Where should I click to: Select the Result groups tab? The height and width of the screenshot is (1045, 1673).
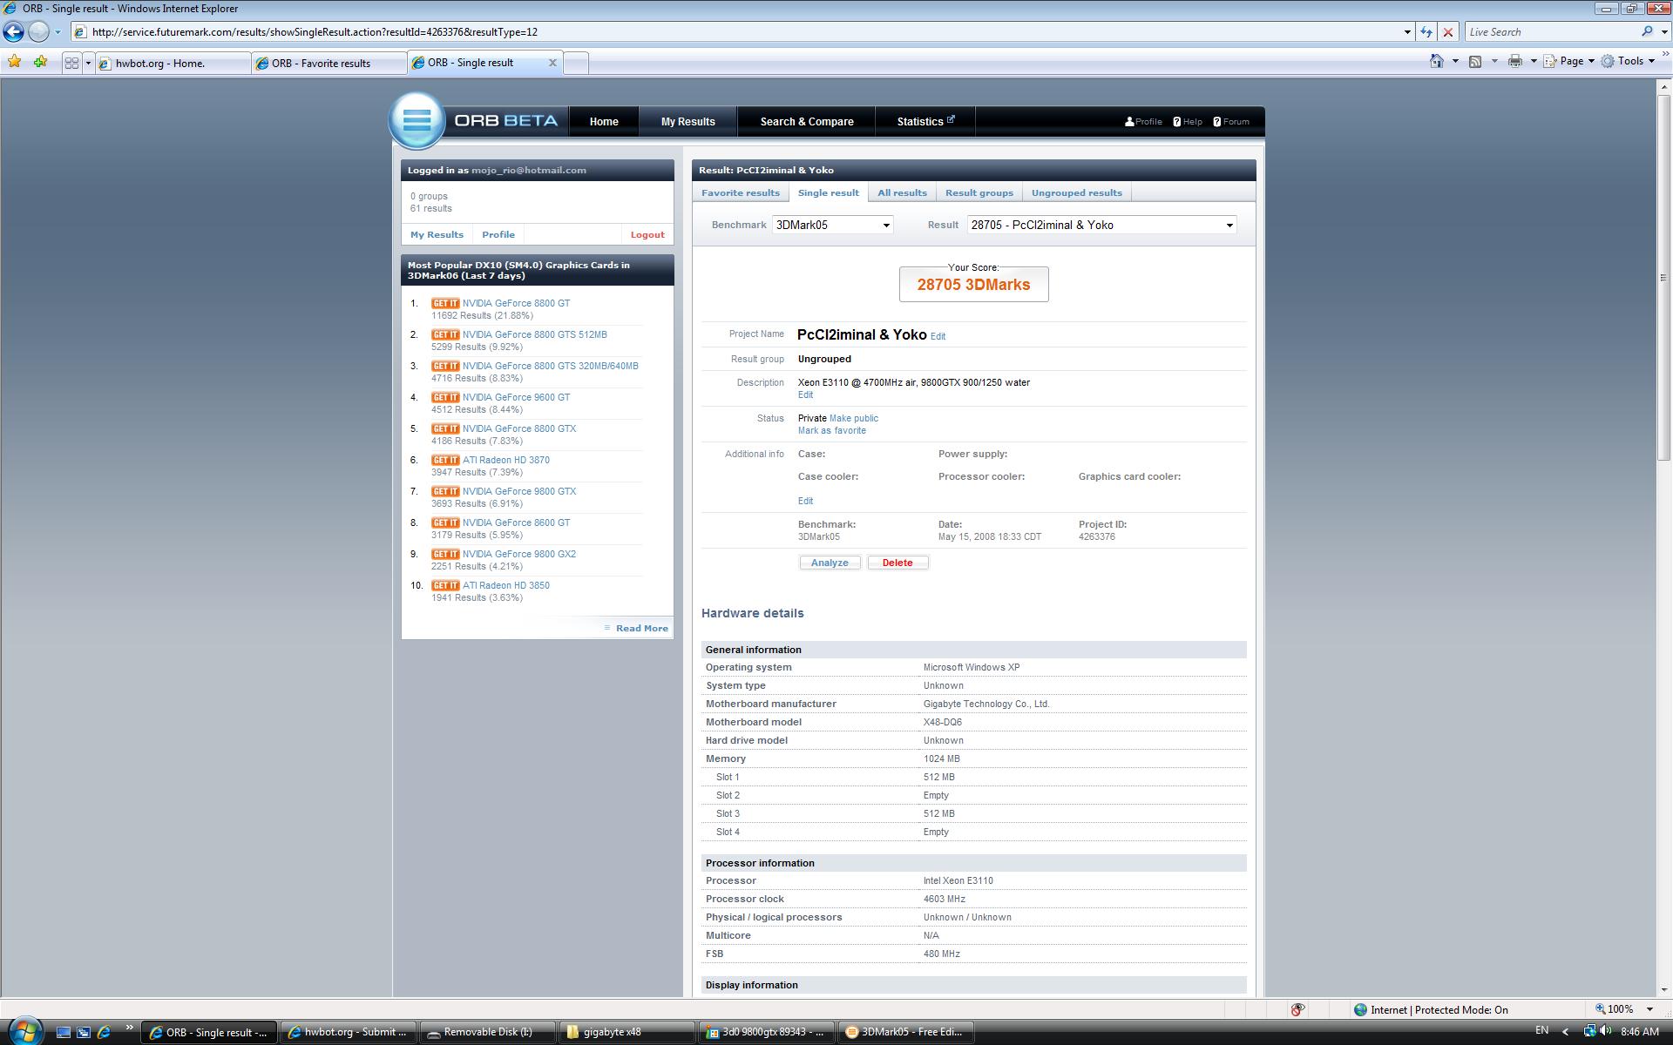click(979, 192)
